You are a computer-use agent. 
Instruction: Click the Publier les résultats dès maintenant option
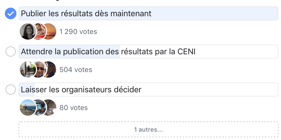(x=148, y=13)
